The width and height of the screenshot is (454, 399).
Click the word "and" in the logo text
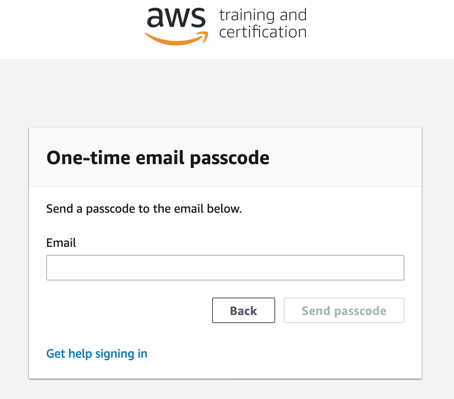[293, 15]
